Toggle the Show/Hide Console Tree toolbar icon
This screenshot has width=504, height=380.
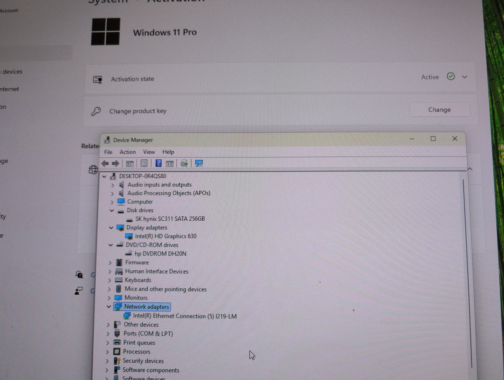pyautogui.click(x=130, y=163)
